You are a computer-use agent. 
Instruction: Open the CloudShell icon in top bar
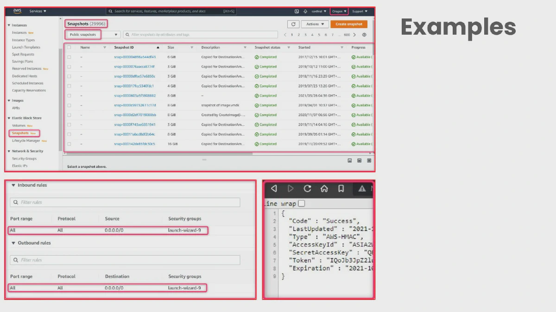tap(297, 11)
